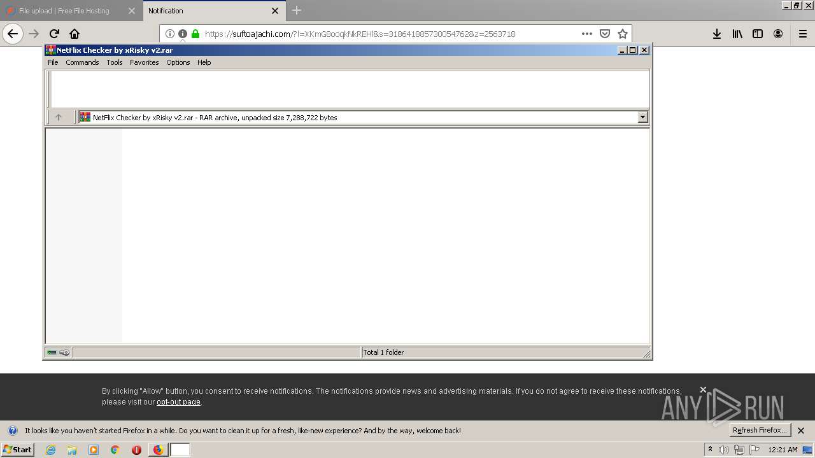
Task: Show site permissions info icon
Action: tap(183, 34)
